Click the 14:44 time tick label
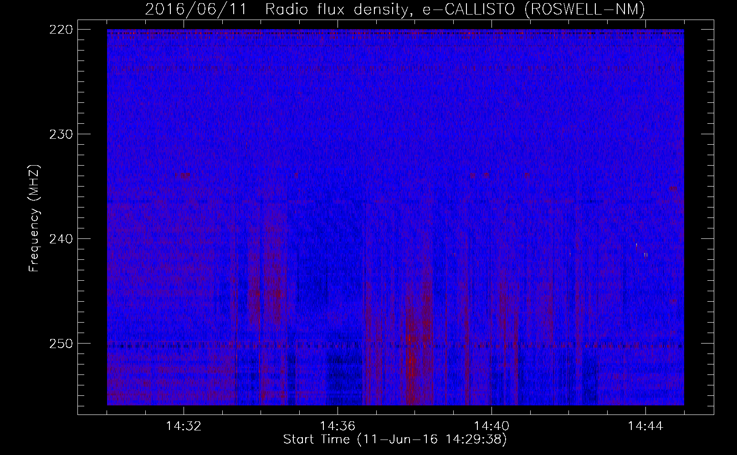This screenshot has width=737, height=455. (645, 426)
